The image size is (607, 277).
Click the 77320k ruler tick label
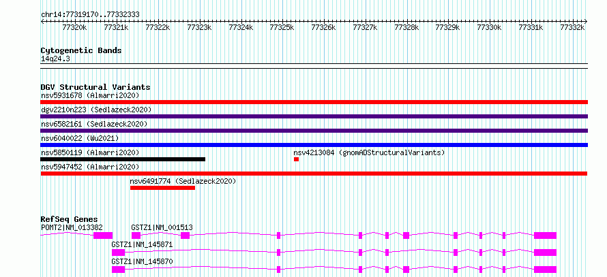(x=75, y=27)
